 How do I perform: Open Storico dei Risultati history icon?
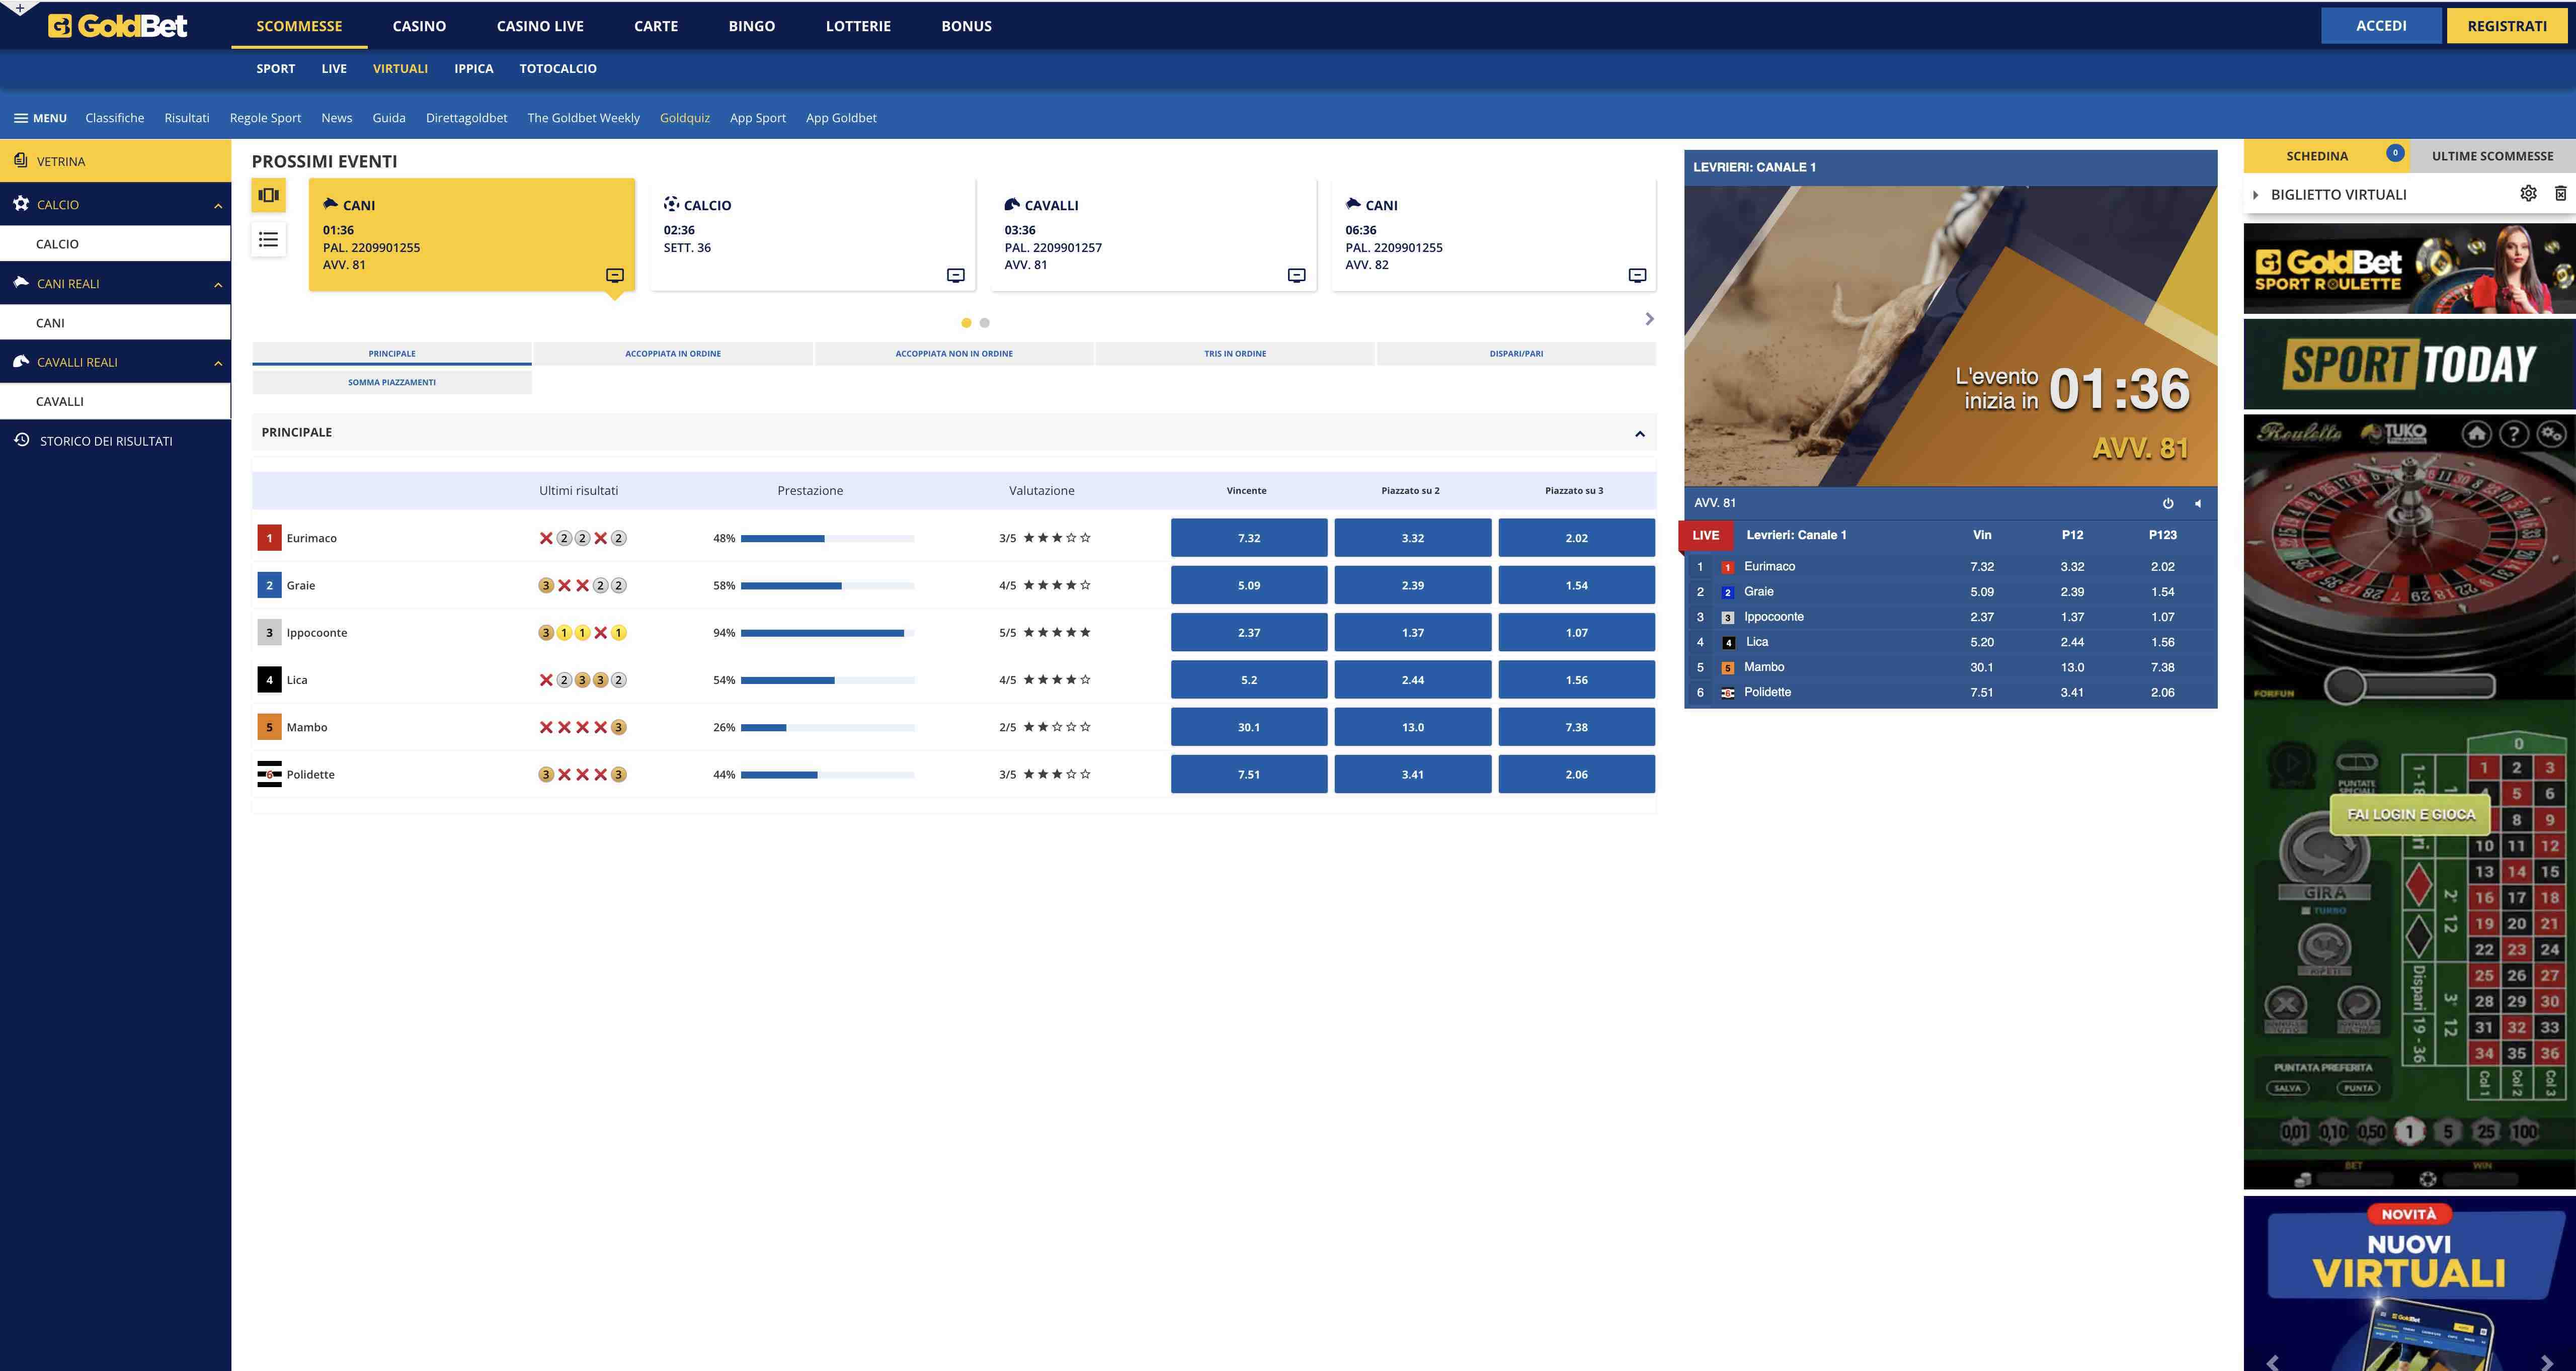point(21,440)
